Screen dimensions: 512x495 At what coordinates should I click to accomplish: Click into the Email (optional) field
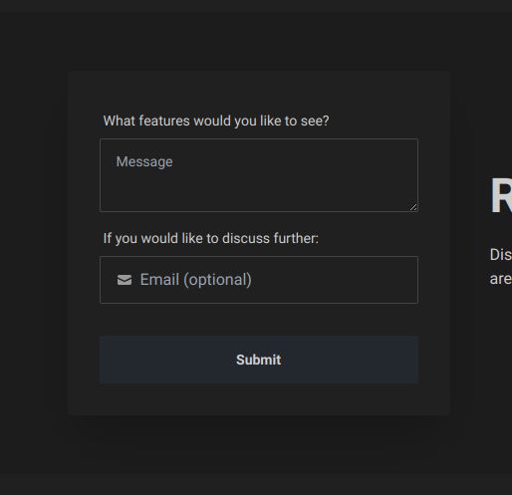point(259,280)
